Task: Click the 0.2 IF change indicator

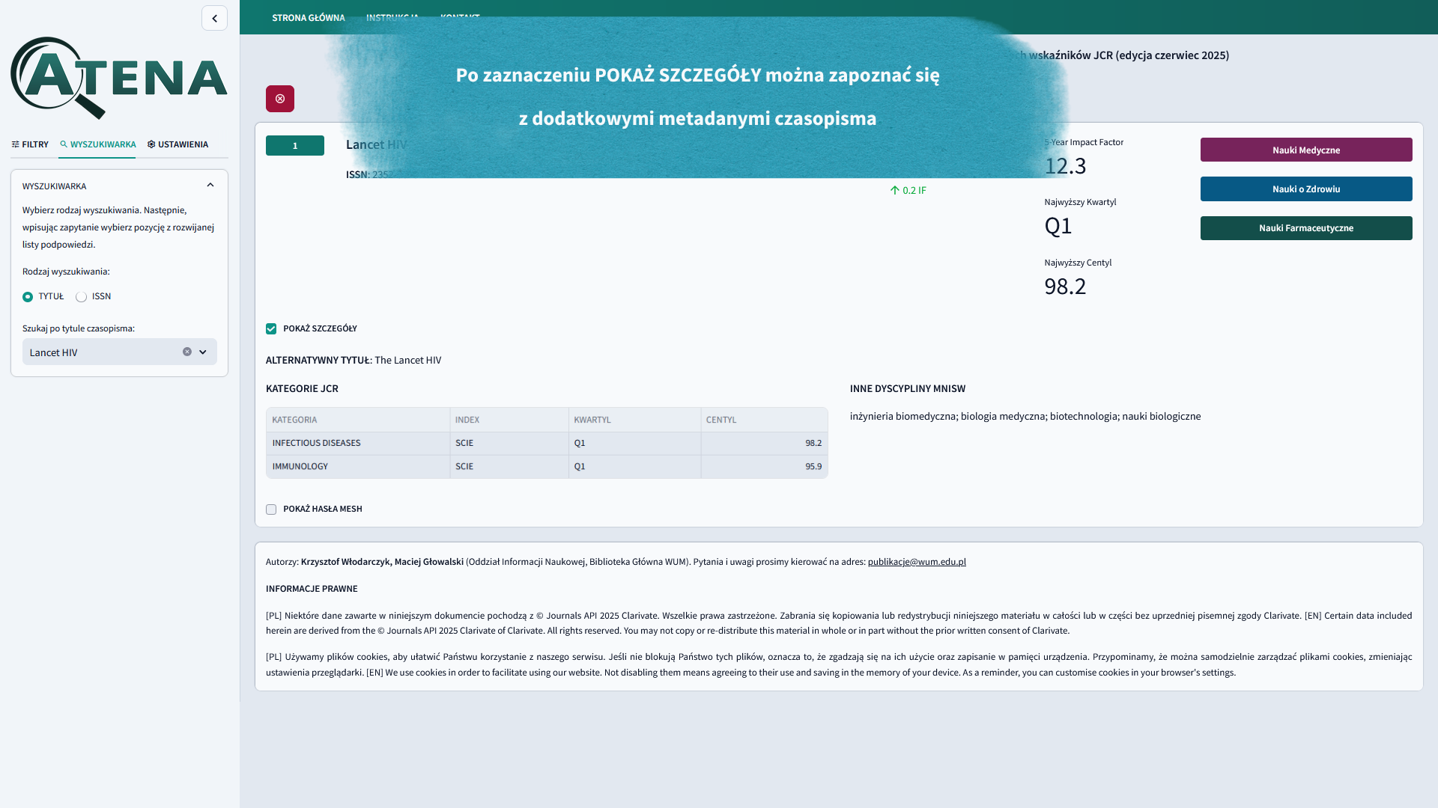Action: click(908, 190)
